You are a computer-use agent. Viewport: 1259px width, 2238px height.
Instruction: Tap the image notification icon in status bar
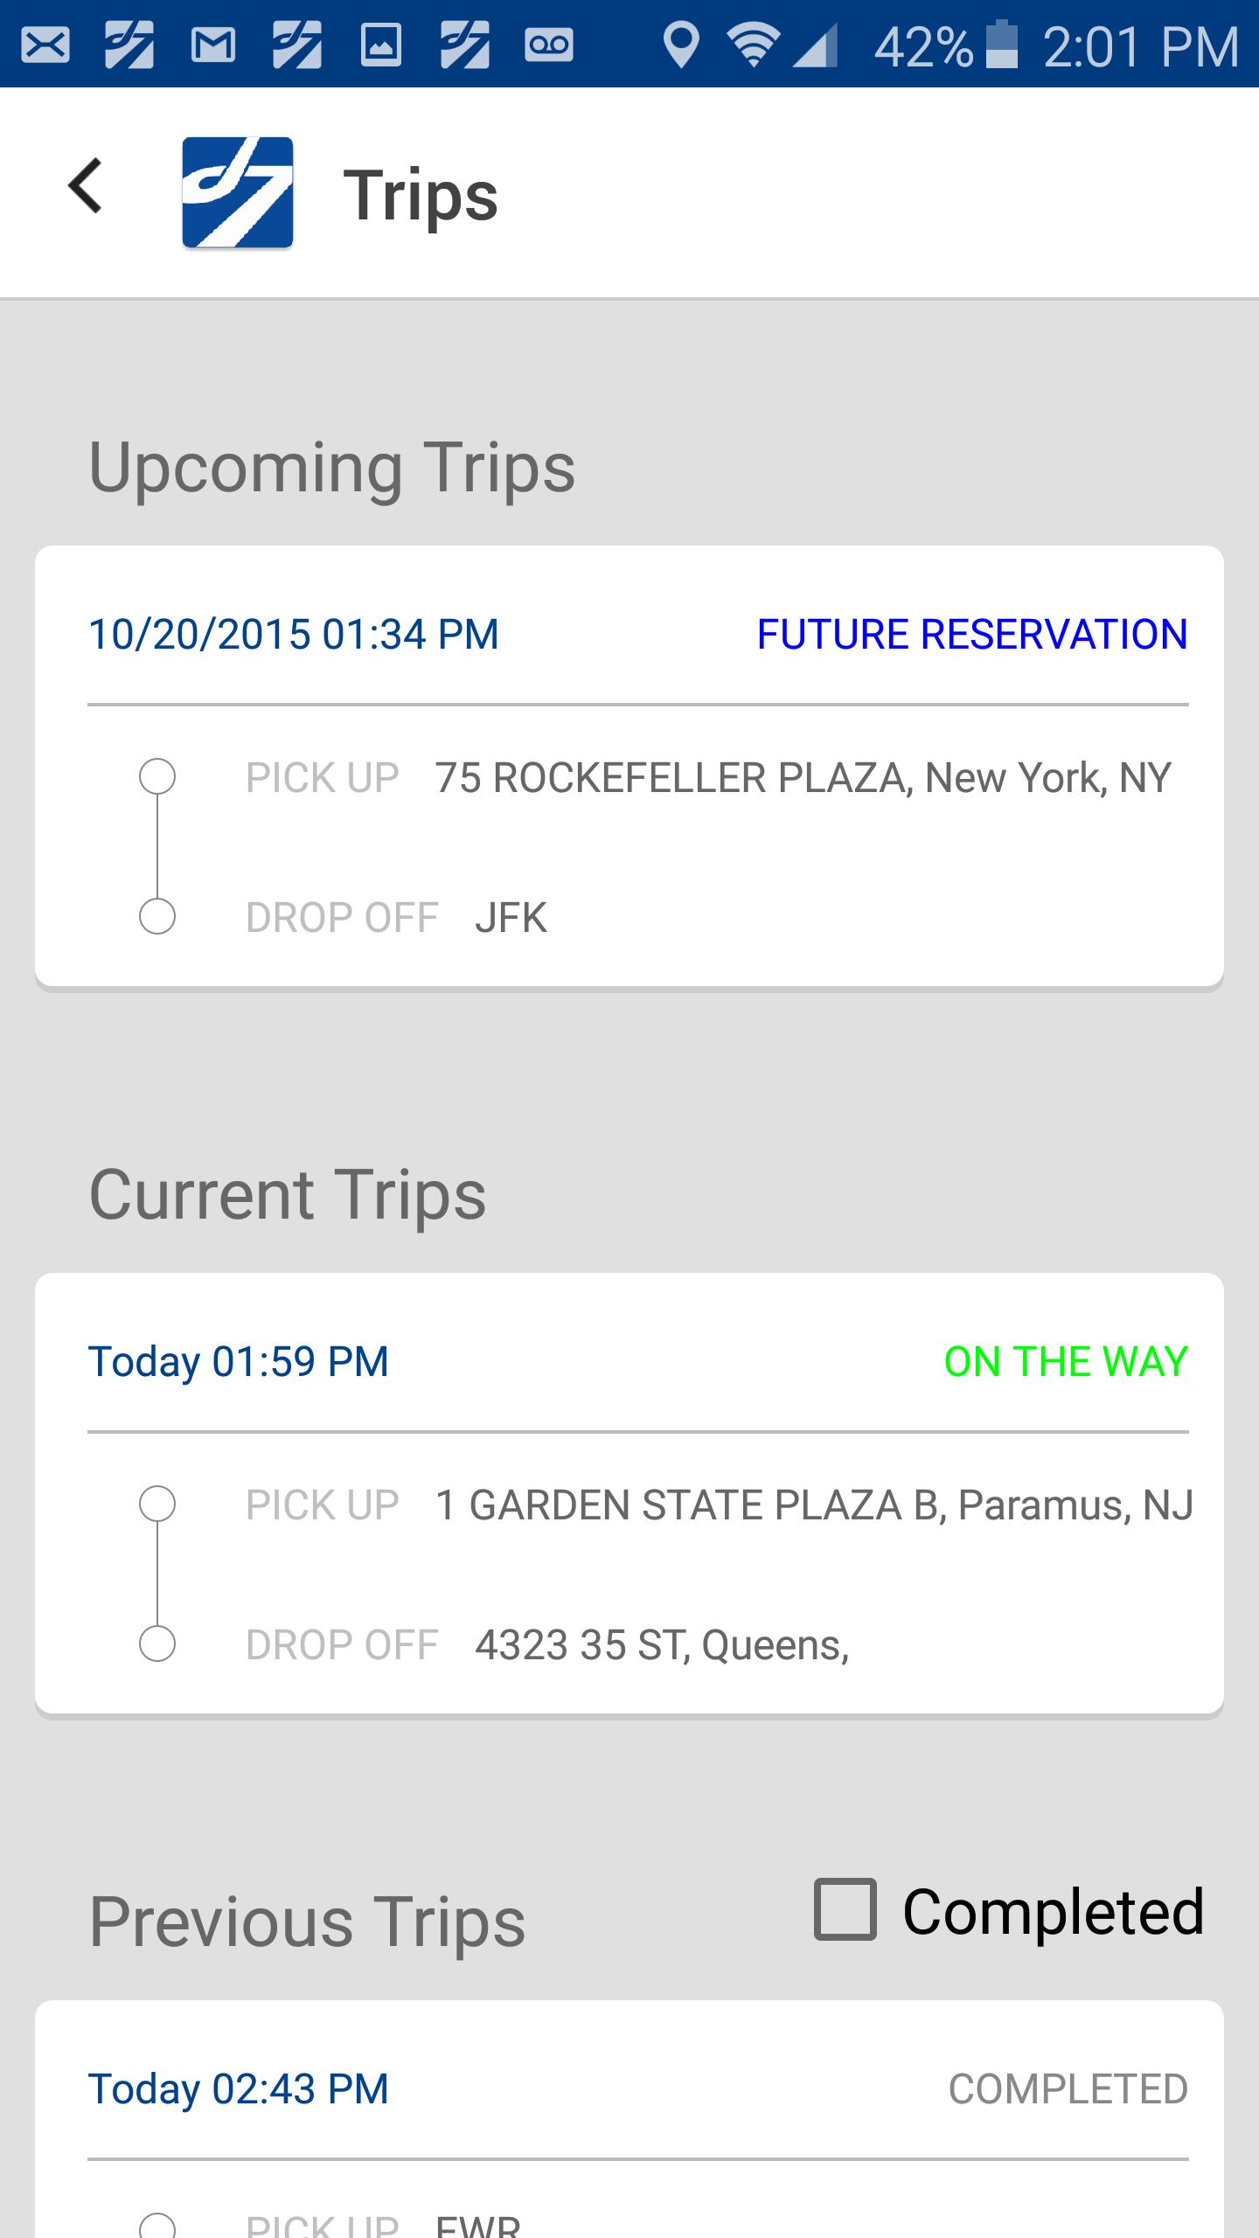[x=381, y=45]
